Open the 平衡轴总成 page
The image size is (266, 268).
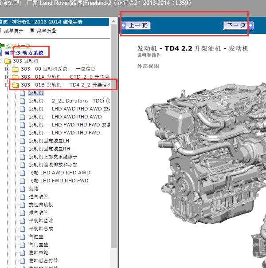pos(41,229)
